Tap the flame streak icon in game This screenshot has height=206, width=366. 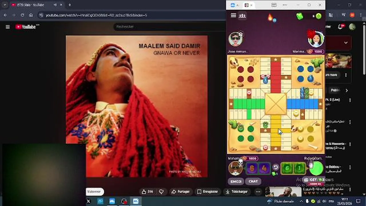pyautogui.click(x=270, y=17)
